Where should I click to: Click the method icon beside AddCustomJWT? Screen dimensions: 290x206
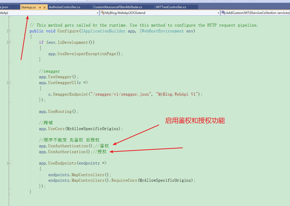[224, 13]
